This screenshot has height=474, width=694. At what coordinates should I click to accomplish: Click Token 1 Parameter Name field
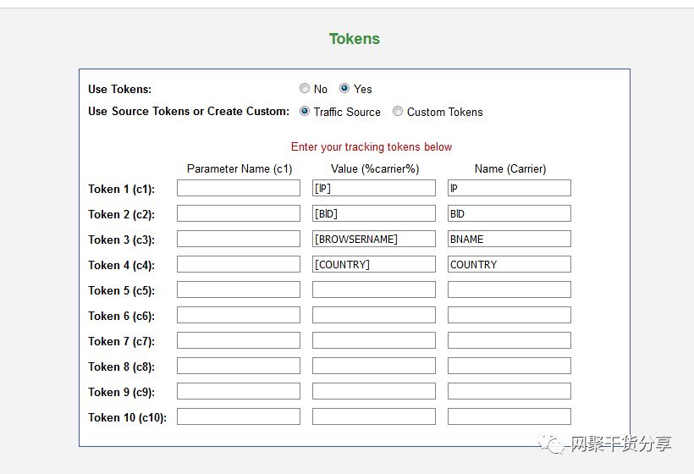point(239,188)
